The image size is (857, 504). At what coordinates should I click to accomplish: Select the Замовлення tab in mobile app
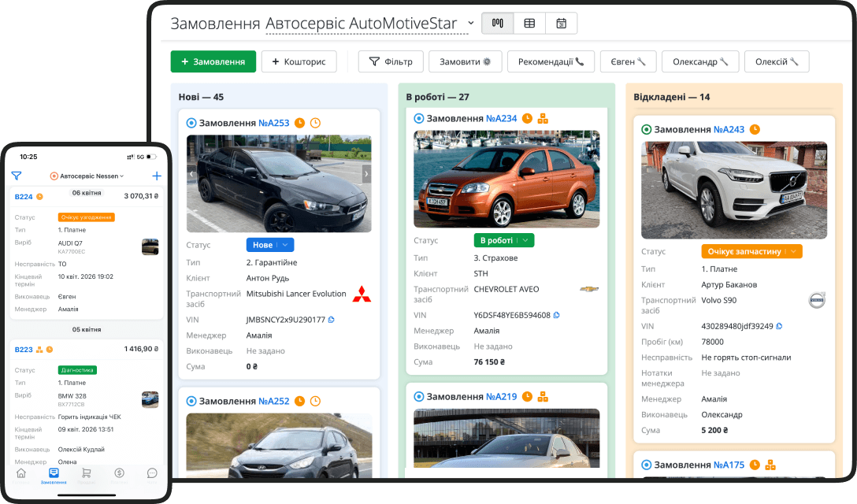click(54, 475)
